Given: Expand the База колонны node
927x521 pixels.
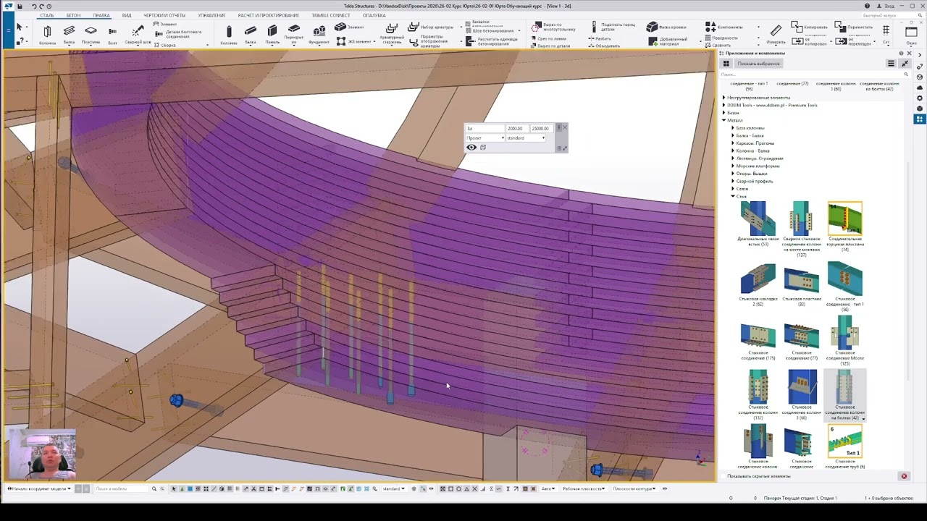Looking at the screenshot, I should pyautogui.click(x=733, y=128).
